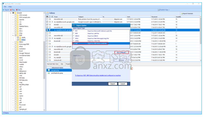The width and height of the screenshot is (203, 117).
Task: Switch to Normal Mail View tab
Action: pos(53,64)
